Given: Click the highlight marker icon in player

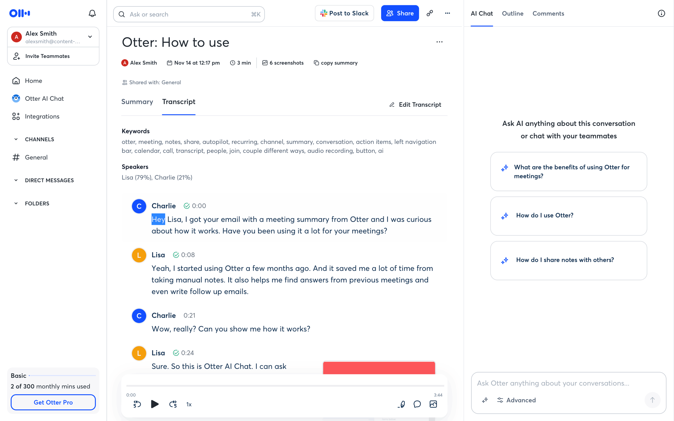Looking at the screenshot, I should click(x=402, y=404).
